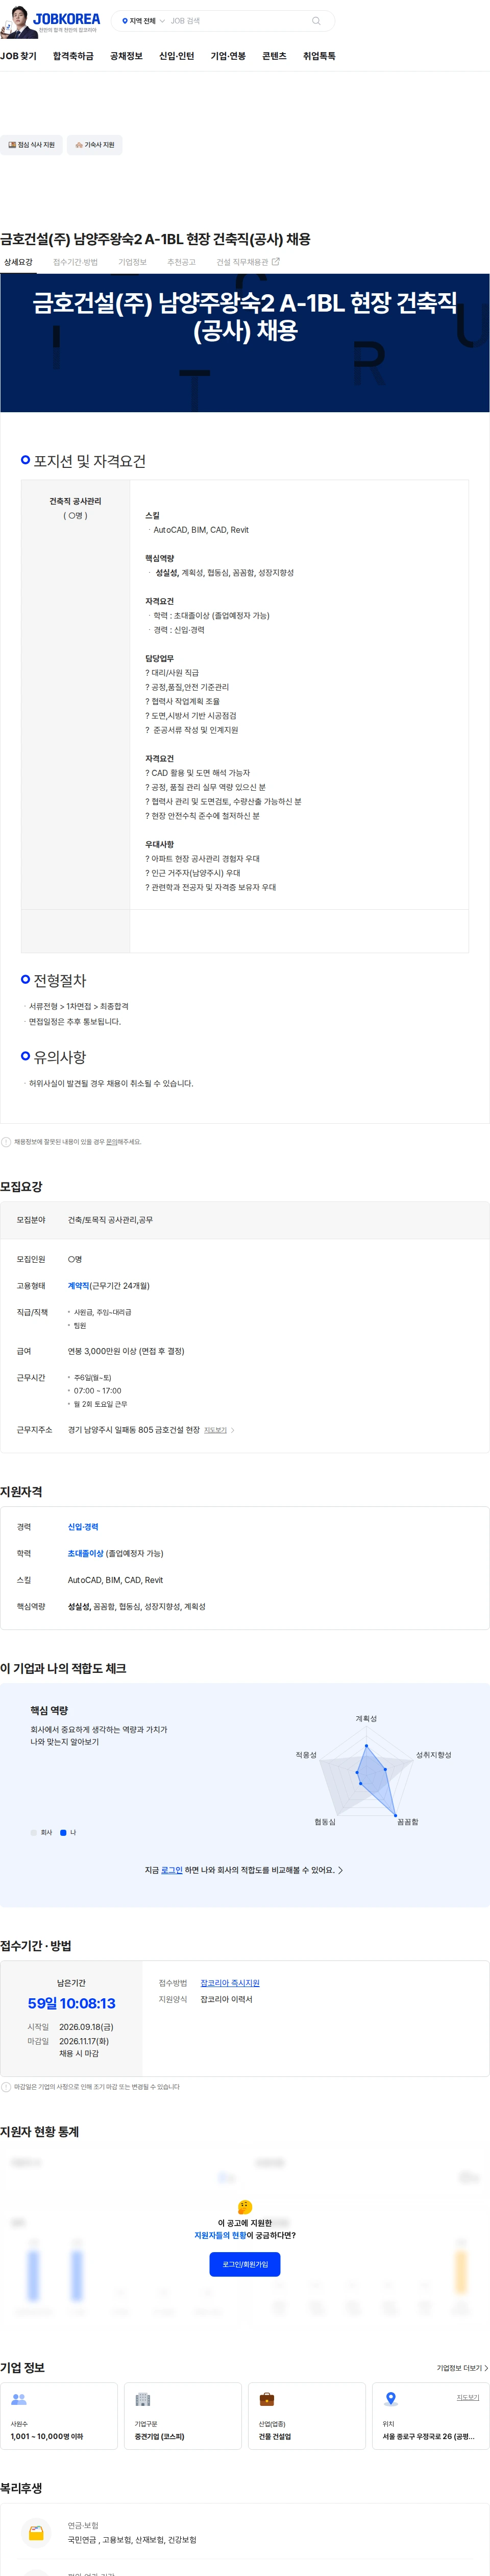The width and height of the screenshot is (490, 2576).
Task: Click the 잡코리아 즉시지원 link
Action: [x=230, y=1983]
